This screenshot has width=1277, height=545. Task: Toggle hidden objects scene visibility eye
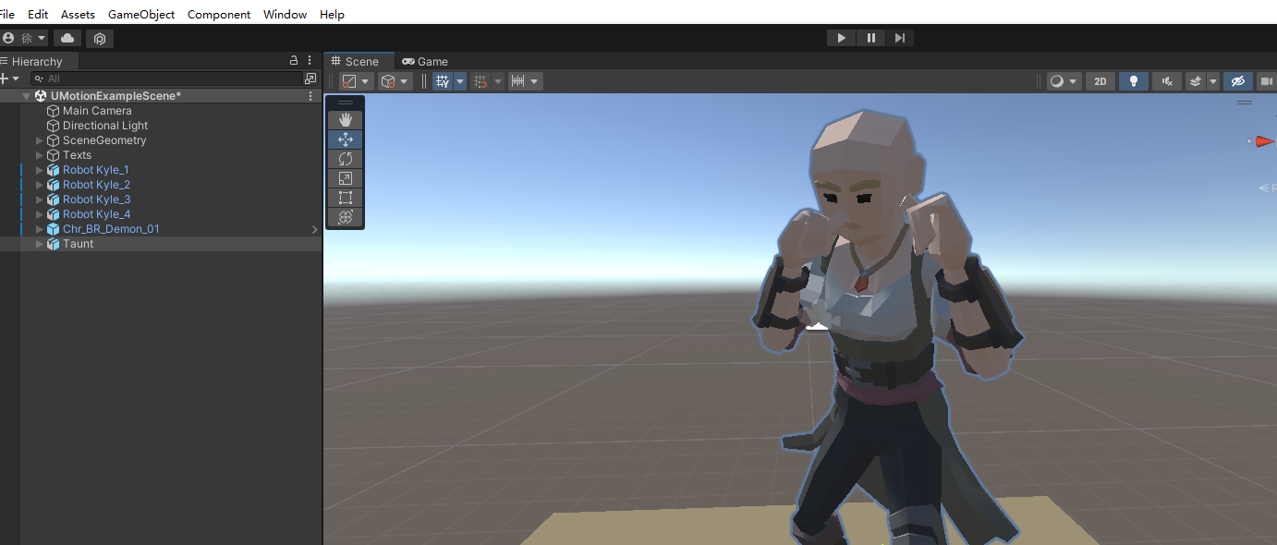point(1238,81)
